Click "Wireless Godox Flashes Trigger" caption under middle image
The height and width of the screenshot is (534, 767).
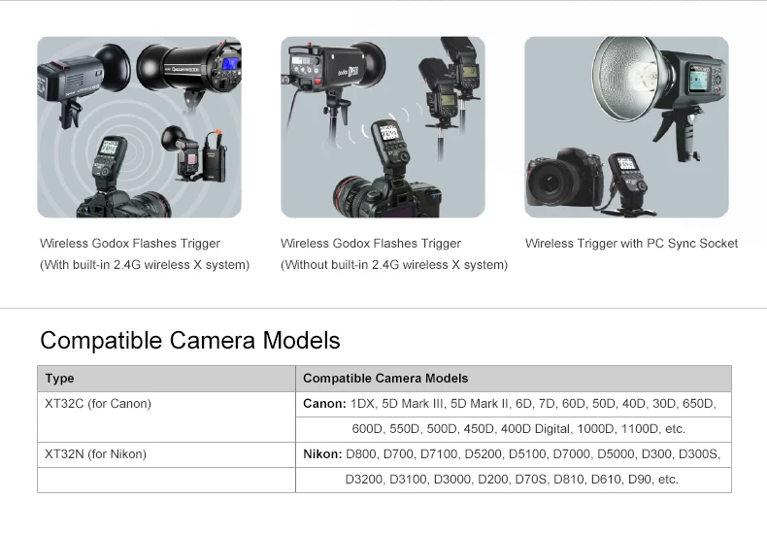(x=371, y=244)
